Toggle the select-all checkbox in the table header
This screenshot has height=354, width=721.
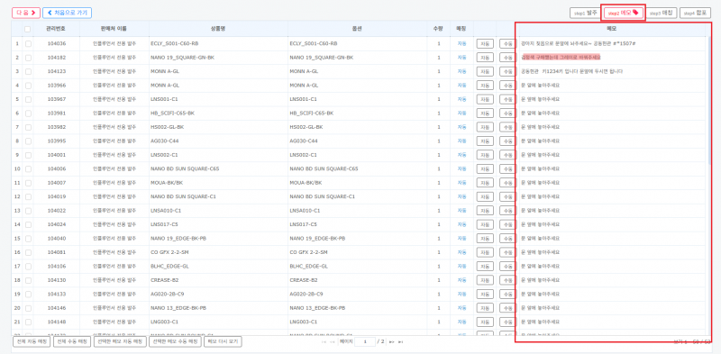click(x=28, y=29)
